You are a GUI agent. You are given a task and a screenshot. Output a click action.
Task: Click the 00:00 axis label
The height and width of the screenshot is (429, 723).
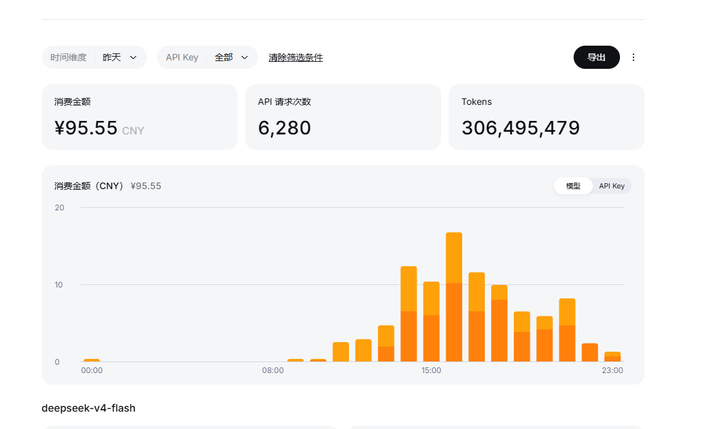point(92,370)
